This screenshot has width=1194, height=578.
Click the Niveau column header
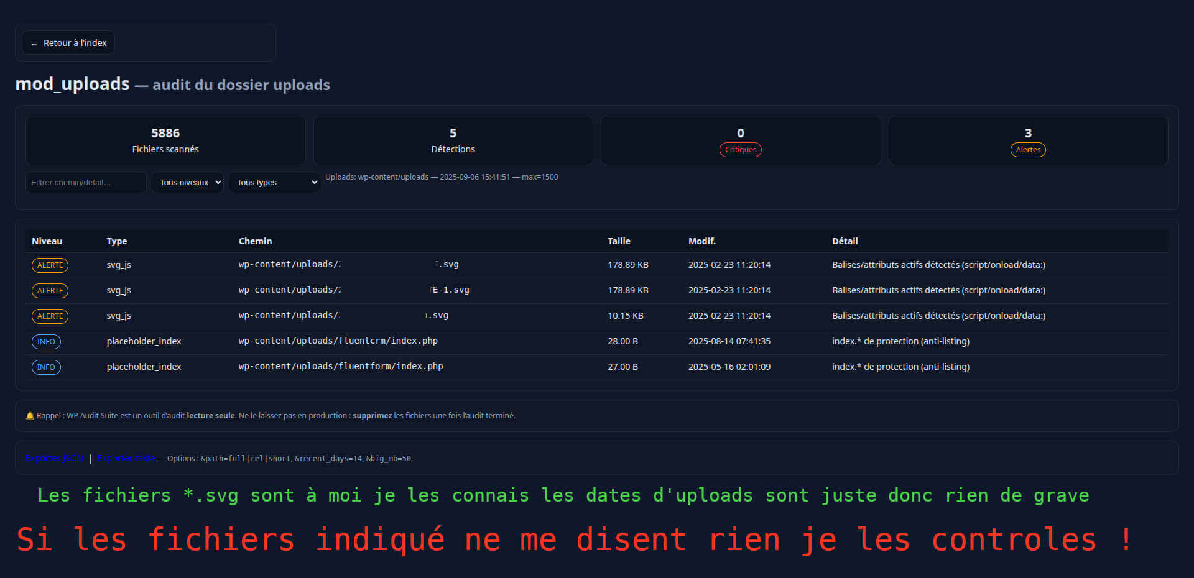(x=47, y=241)
